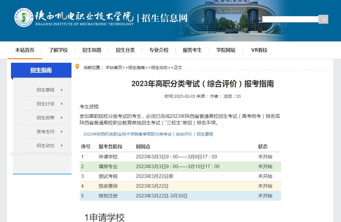This screenshot has height=222, width=341.
Task: Expand the arrow beside 招生动态
Action: (62, 145)
